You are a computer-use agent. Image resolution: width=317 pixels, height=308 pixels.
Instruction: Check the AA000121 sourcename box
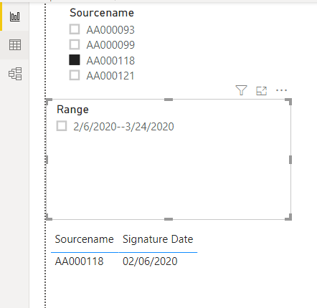[75, 75]
